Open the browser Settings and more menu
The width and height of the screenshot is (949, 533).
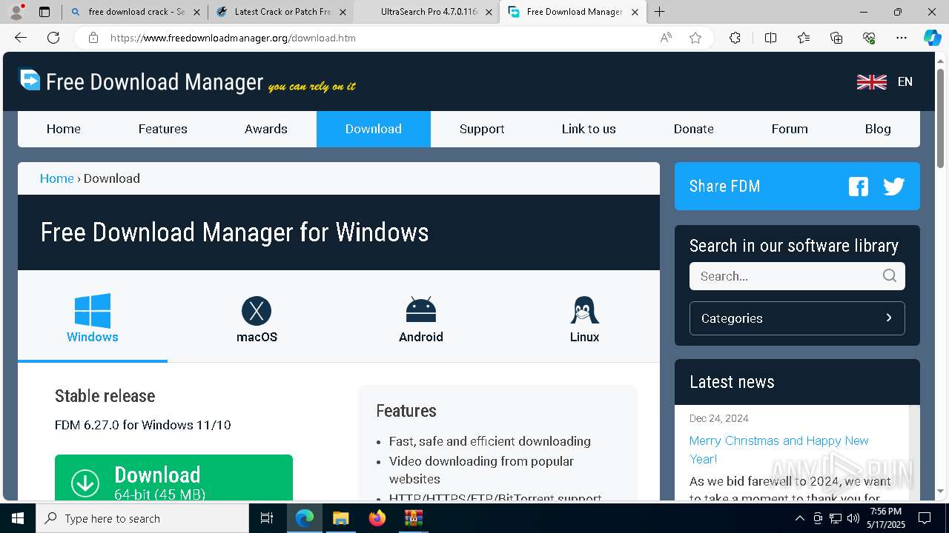(x=902, y=38)
